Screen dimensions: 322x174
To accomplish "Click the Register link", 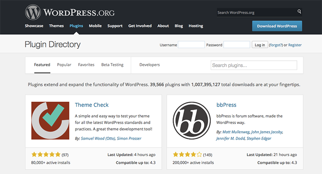I will tap(295, 45).
